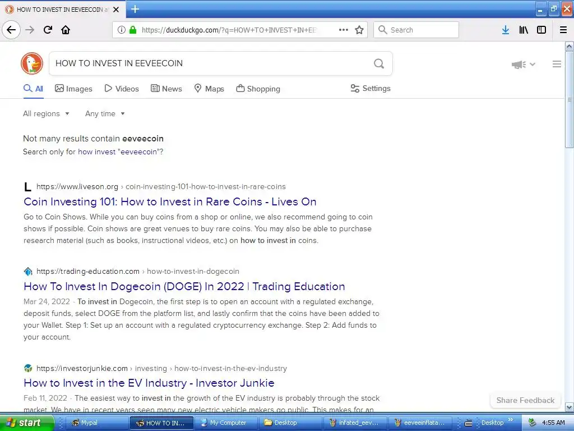This screenshot has width=574, height=431.
Task: Click the system tray icon near the clock
Action: point(532,423)
